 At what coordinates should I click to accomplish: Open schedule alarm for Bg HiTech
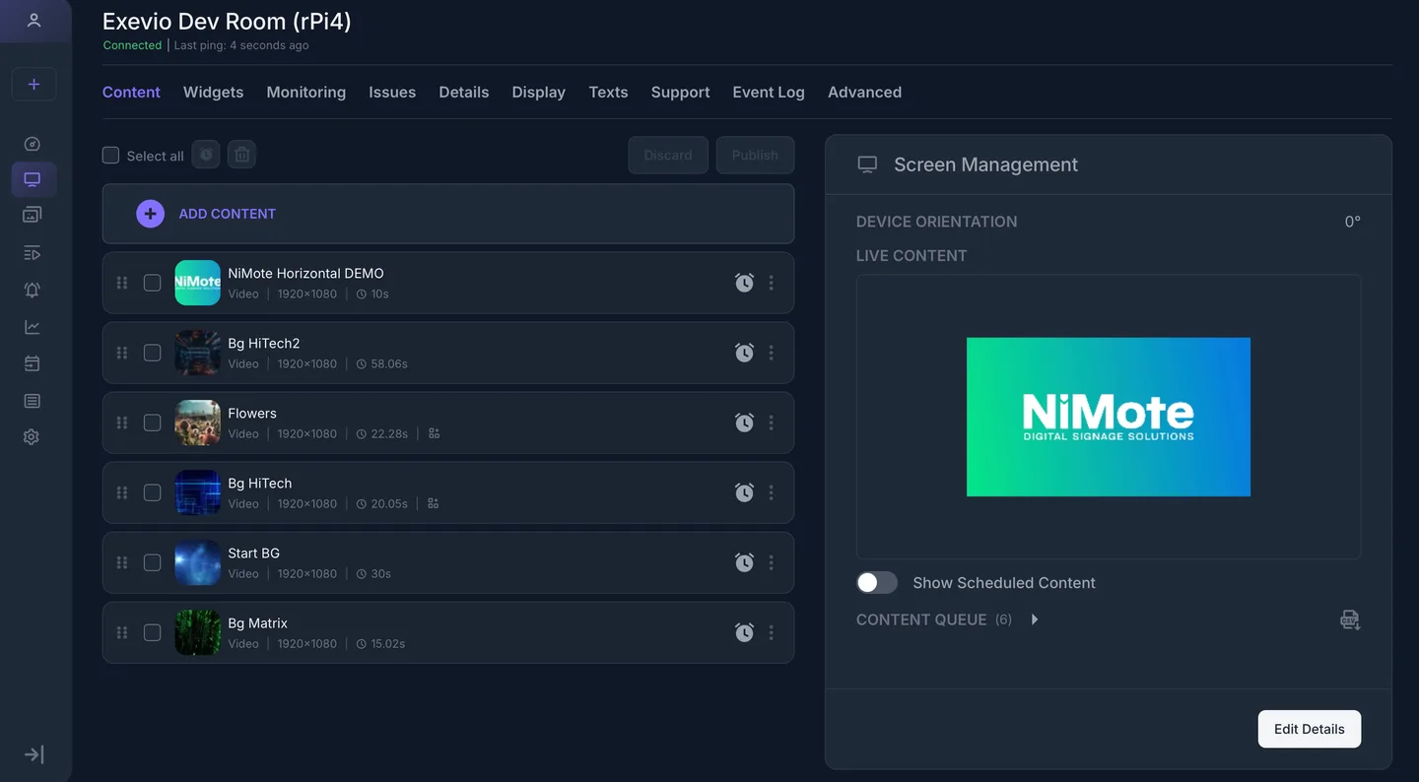pyautogui.click(x=744, y=492)
